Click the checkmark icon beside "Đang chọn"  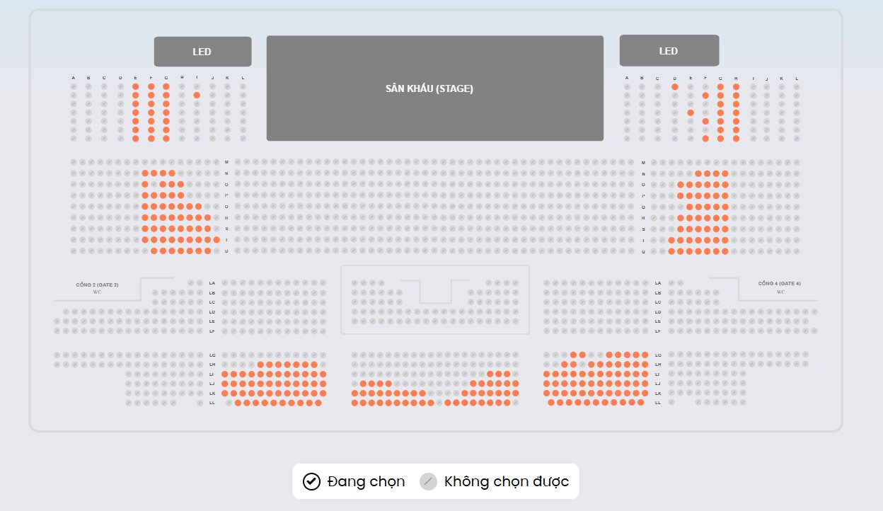pyautogui.click(x=311, y=481)
